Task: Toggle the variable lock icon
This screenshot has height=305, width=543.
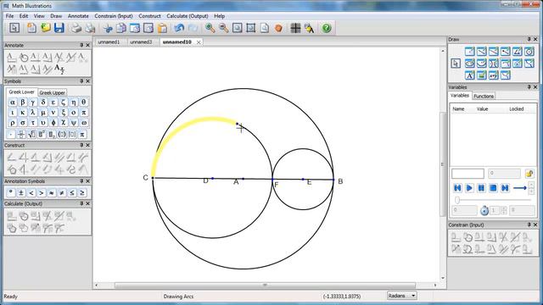Action: (x=529, y=174)
